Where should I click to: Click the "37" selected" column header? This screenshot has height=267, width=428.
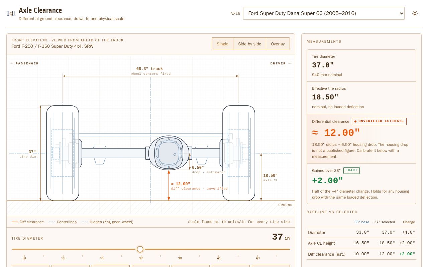384,222
